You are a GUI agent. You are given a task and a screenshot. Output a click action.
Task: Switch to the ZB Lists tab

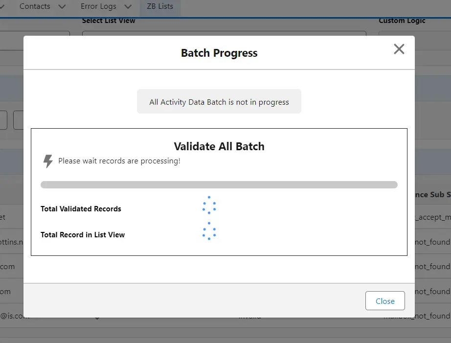pyautogui.click(x=160, y=6)
